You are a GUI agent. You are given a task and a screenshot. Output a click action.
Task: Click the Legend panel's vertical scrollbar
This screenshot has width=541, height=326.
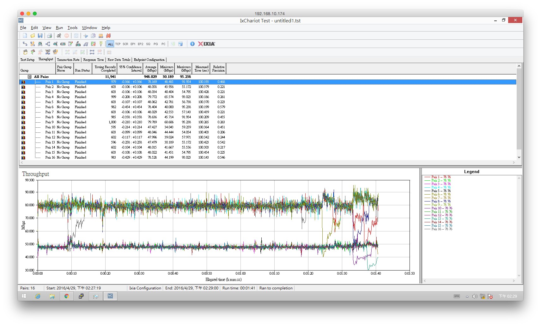click(519, 227)
